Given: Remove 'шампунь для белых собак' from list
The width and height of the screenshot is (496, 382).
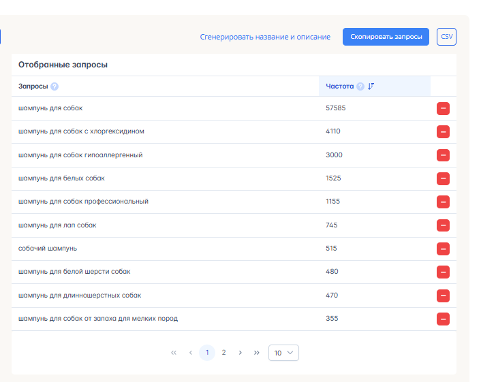Looking at the screenshot, I should coord(443,178).
